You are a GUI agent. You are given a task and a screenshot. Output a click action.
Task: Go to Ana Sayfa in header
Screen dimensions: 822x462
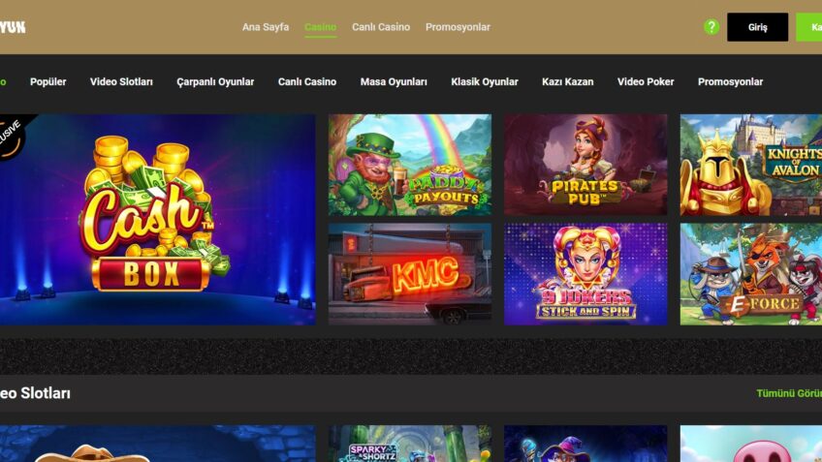pyautogui.click(x=266, y=27)
